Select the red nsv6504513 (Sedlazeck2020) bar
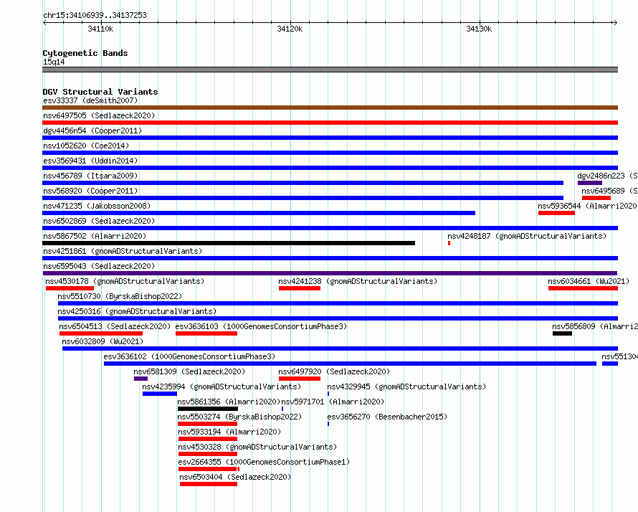Viewport: 638px width, 512px height. (x=101, y=333)
